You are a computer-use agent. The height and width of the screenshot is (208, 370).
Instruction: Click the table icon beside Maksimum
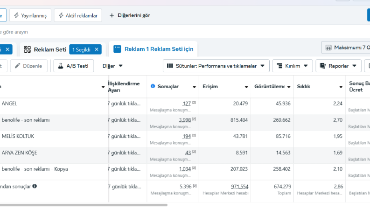click(328, 48)
